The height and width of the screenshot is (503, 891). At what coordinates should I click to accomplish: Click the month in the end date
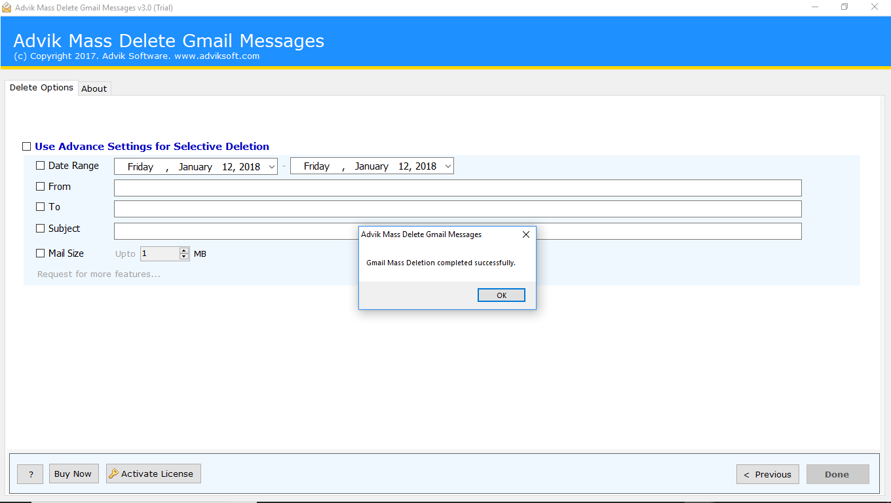[x=371, y=166]
